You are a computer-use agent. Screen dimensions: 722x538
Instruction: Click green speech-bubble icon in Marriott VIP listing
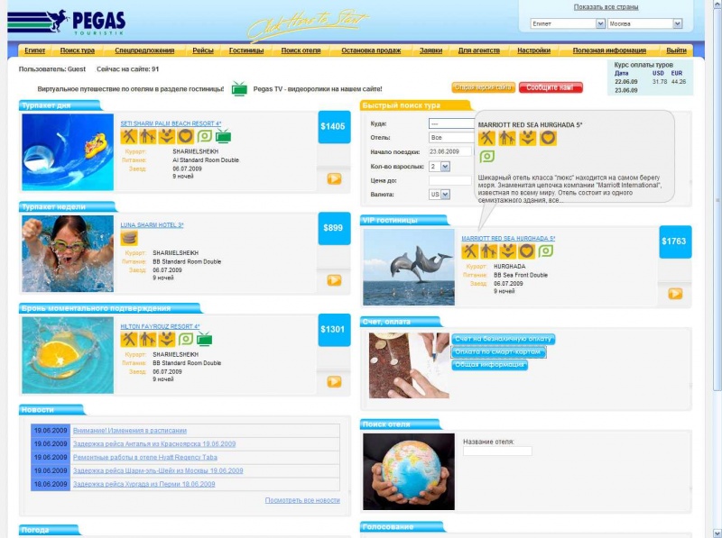pyautogui.click(x=546, y=251)
